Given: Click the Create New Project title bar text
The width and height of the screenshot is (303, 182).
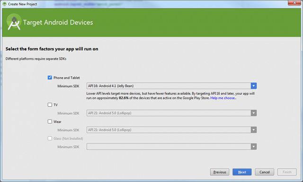Looking at the screenshot, I should 22,4.
